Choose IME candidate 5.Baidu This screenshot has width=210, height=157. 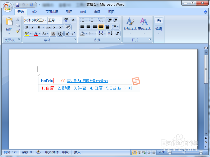tap(114, 88)
